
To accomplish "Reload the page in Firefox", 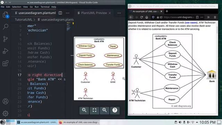I will [141, 17].
